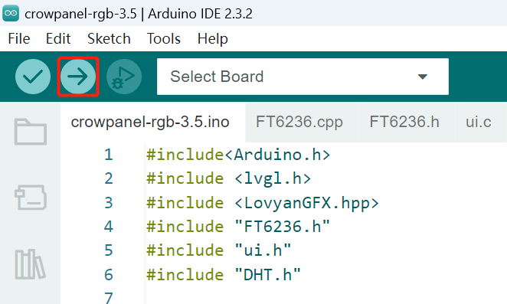
Task: Click code line #include <lvgl.h>
Action: [228, 178]
